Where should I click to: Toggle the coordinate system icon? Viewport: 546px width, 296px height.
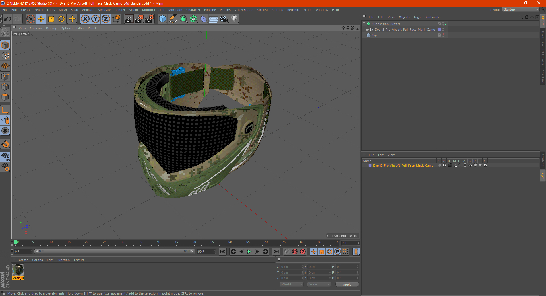(x=116, y=19)
